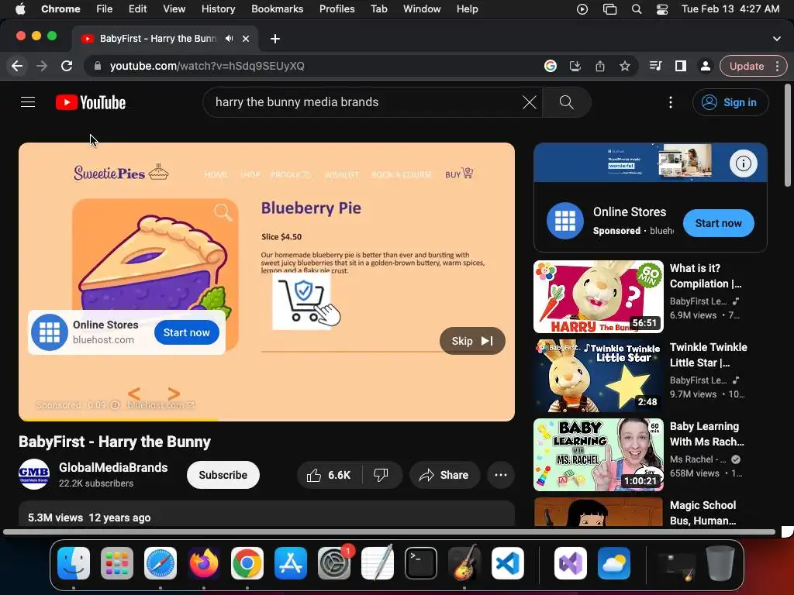Click the share page icon

point(600,66)
